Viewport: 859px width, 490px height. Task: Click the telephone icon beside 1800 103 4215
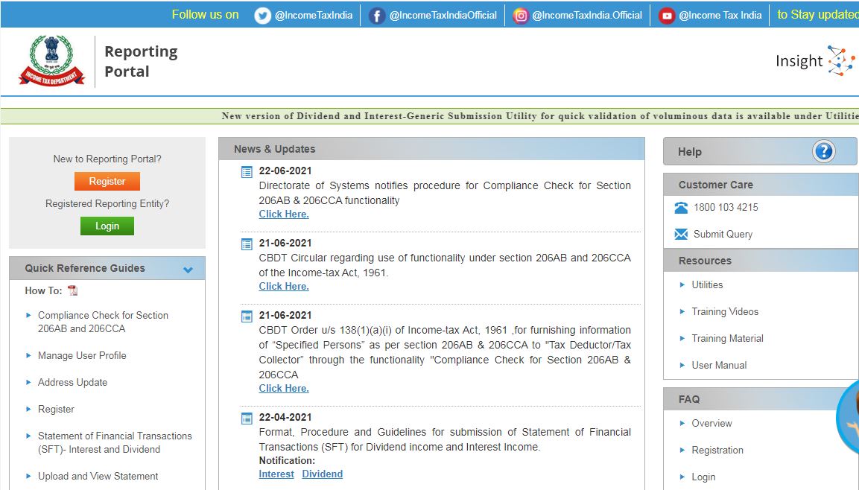click(680, 207)
